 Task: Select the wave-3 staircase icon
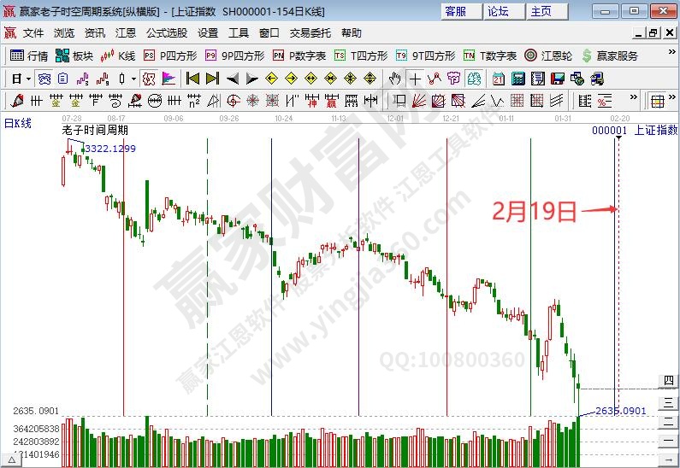[82, 79]
